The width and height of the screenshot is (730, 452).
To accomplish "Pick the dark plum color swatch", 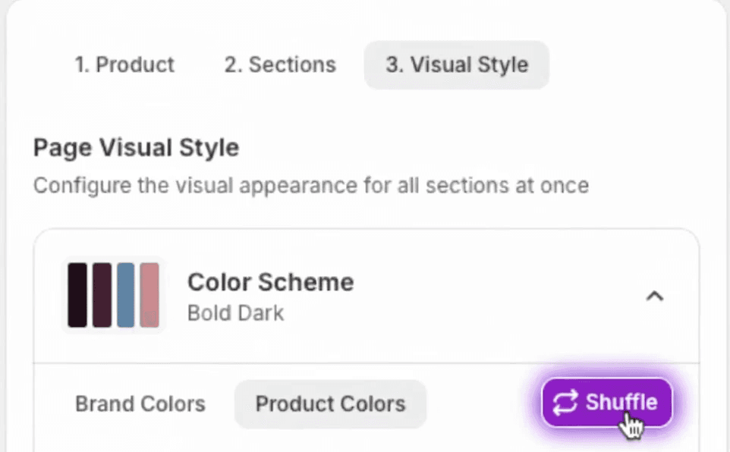I will click(x=102, y=295).
